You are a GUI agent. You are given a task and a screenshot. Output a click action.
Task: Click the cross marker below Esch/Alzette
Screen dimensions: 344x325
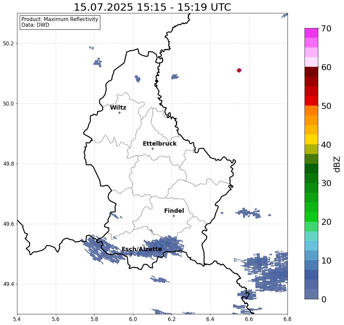pos(131,254)
